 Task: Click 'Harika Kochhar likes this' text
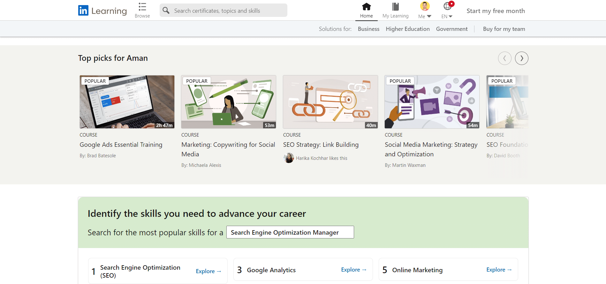pyautogui.click(x=322, y=158)
